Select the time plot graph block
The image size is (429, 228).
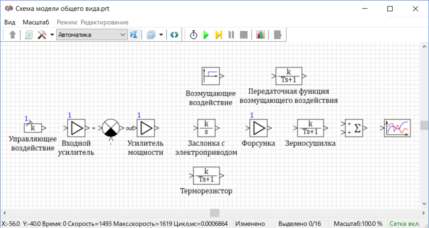click(x=397, y=128)
